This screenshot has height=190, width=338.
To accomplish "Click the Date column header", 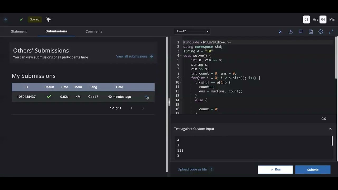I will tap(119, 87).
